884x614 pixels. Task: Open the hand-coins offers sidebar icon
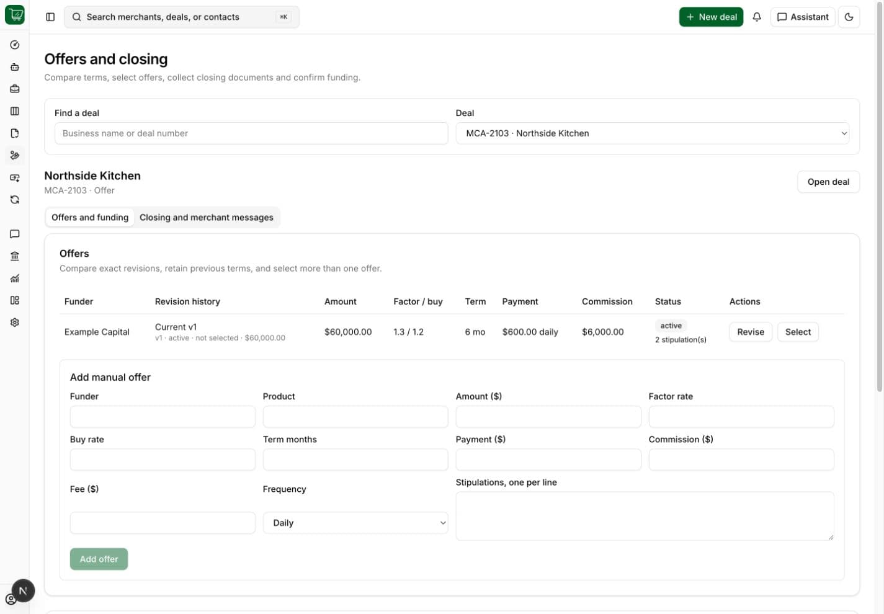click(15, 155)
